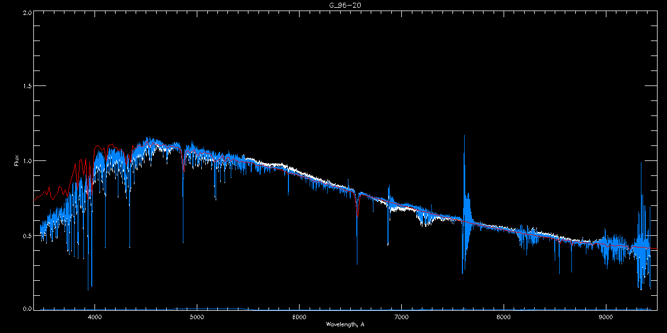The width and height of the screenshot is (667, 333).
Task: Click the 0.5 y-axis tick label
Action: (27, 235)
